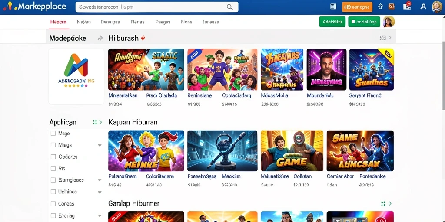Click the green oociallbgp button

click(364, 22)
